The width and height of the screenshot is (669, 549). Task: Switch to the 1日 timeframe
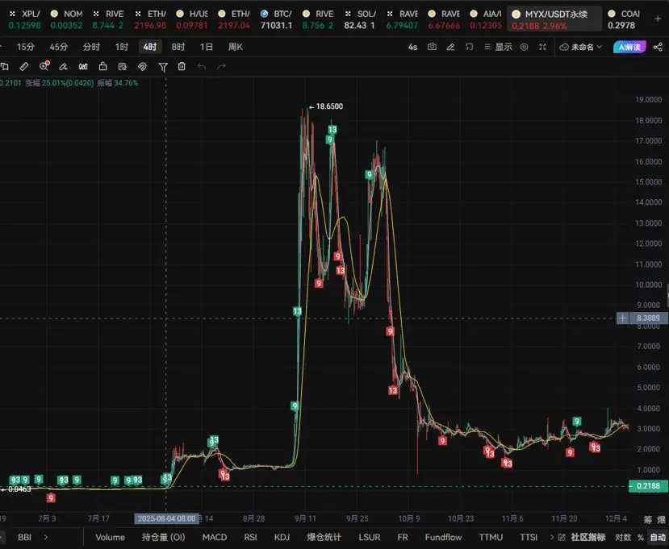click(x=207, y=47)
